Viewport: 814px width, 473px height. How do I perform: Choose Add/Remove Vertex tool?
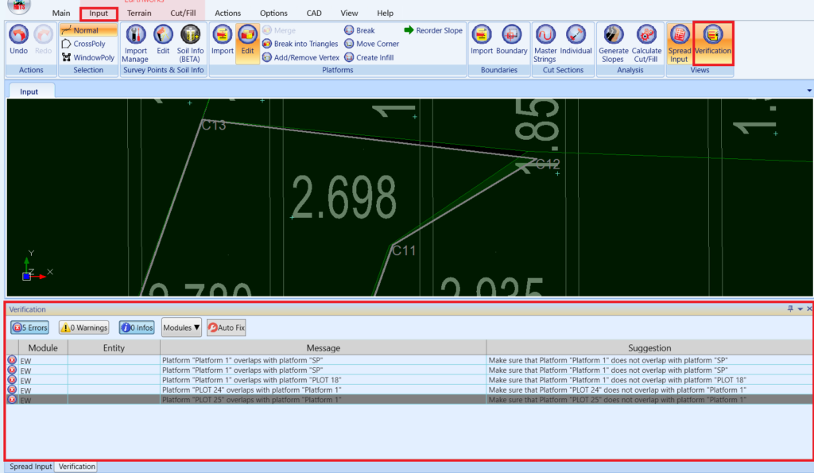coord(301,57)
